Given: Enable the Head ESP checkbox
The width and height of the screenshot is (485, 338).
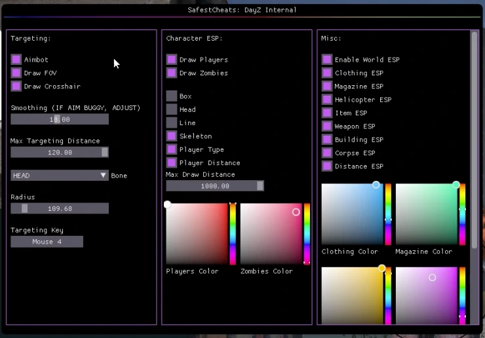Looking at the screenshot, I should 172,109.
